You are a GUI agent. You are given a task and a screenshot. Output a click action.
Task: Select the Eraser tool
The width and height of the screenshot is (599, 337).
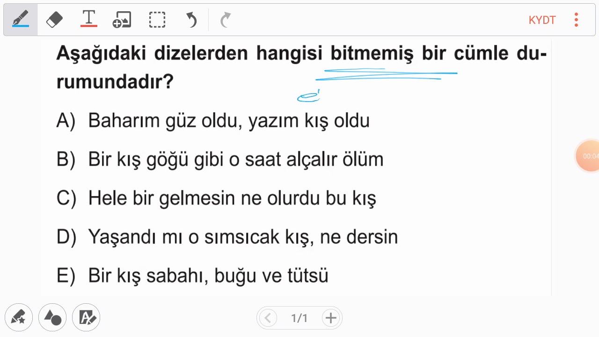54,20
